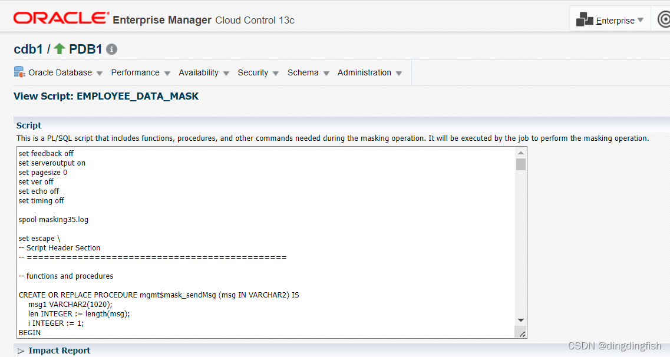Click the green up-arrow status icon

60,49
